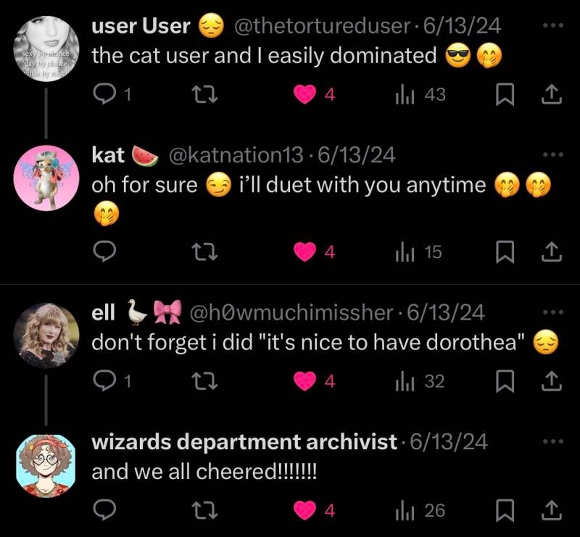Open more options on kat's tweet
Screen dimensions: 580x537
coord(553,154)
